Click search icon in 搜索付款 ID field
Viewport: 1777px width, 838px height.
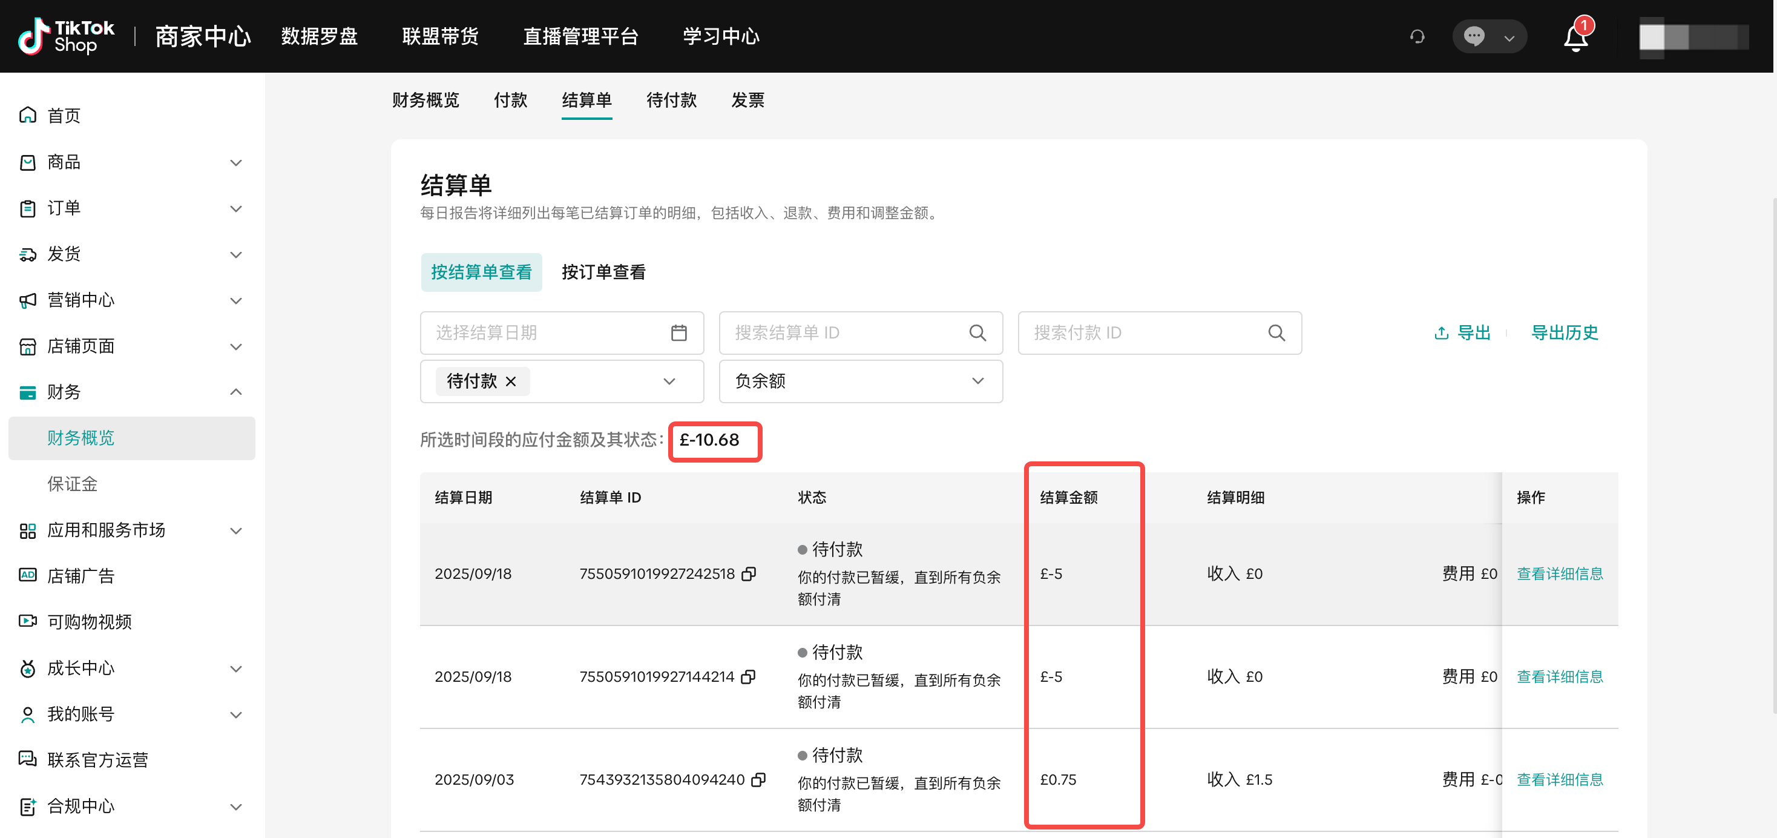(x=1275, y=332)
